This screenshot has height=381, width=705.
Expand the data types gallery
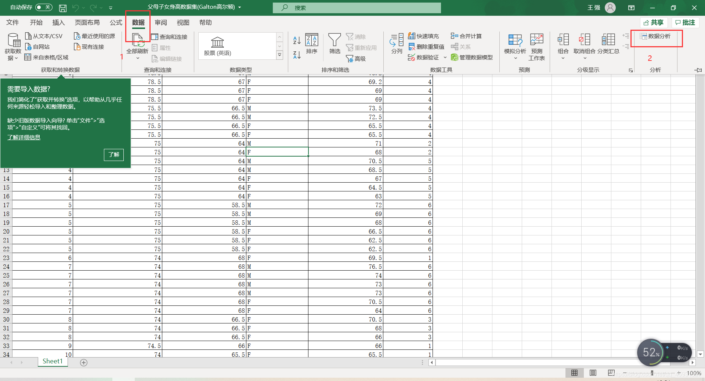pyautogui.click(x=279, y=55)
